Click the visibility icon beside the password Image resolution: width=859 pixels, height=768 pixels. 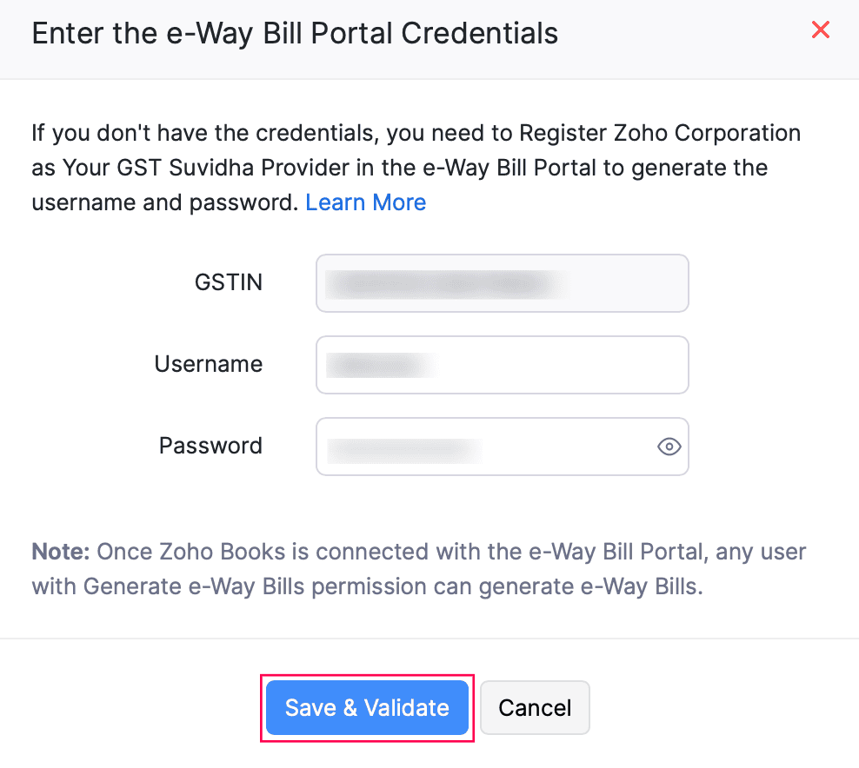point(669,447)
